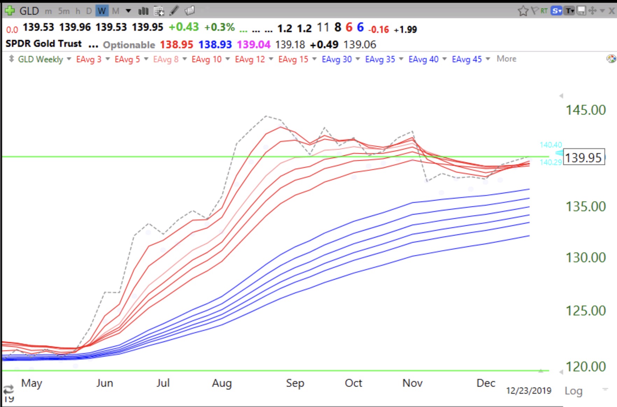Click the color palette icon at right
The height and width of the screenshot is (407, 617).
[x=611, y=59]
